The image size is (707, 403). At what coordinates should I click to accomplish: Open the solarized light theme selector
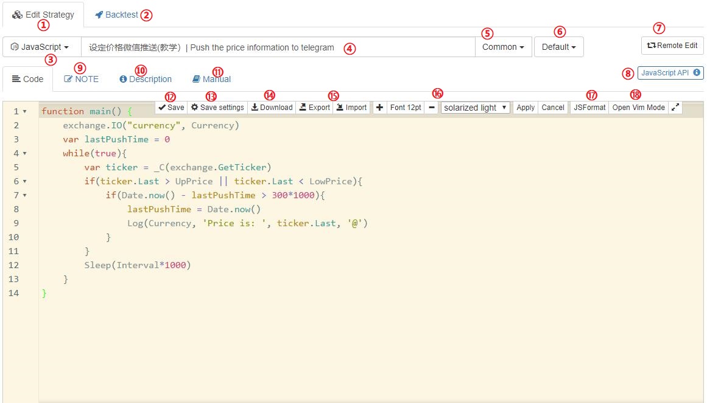tap(475, 108)
